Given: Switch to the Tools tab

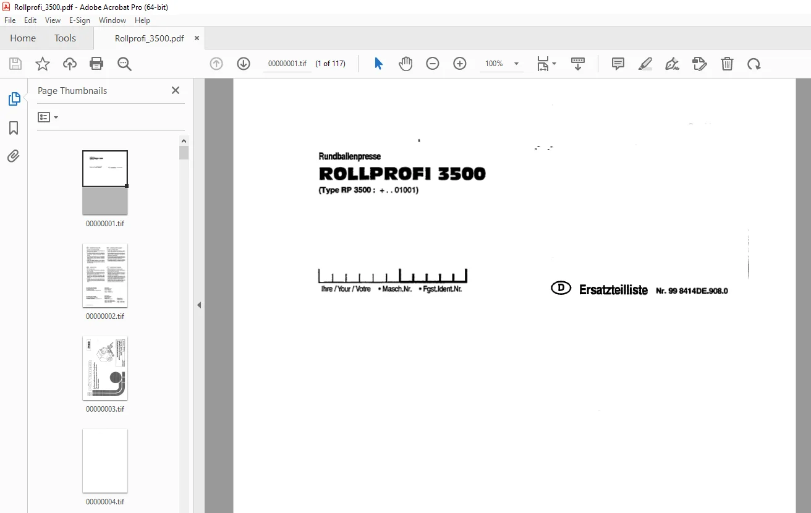Looking at the screenshot, I should click(x=65, y=38).
